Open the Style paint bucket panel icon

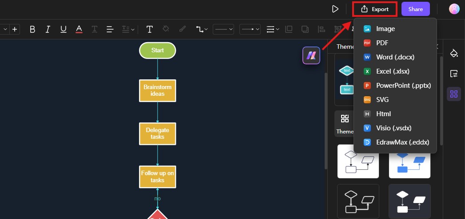pos(454,53)
